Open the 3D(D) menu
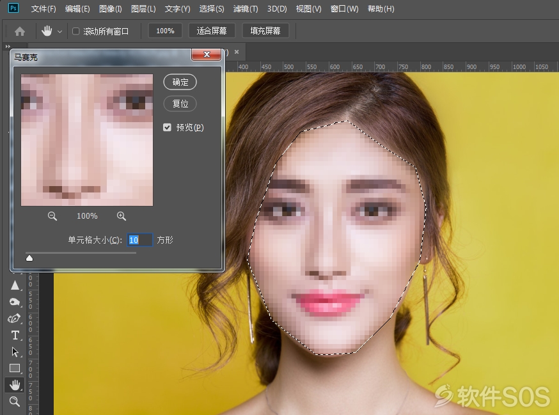559x415 pixels. click(277, 9)
